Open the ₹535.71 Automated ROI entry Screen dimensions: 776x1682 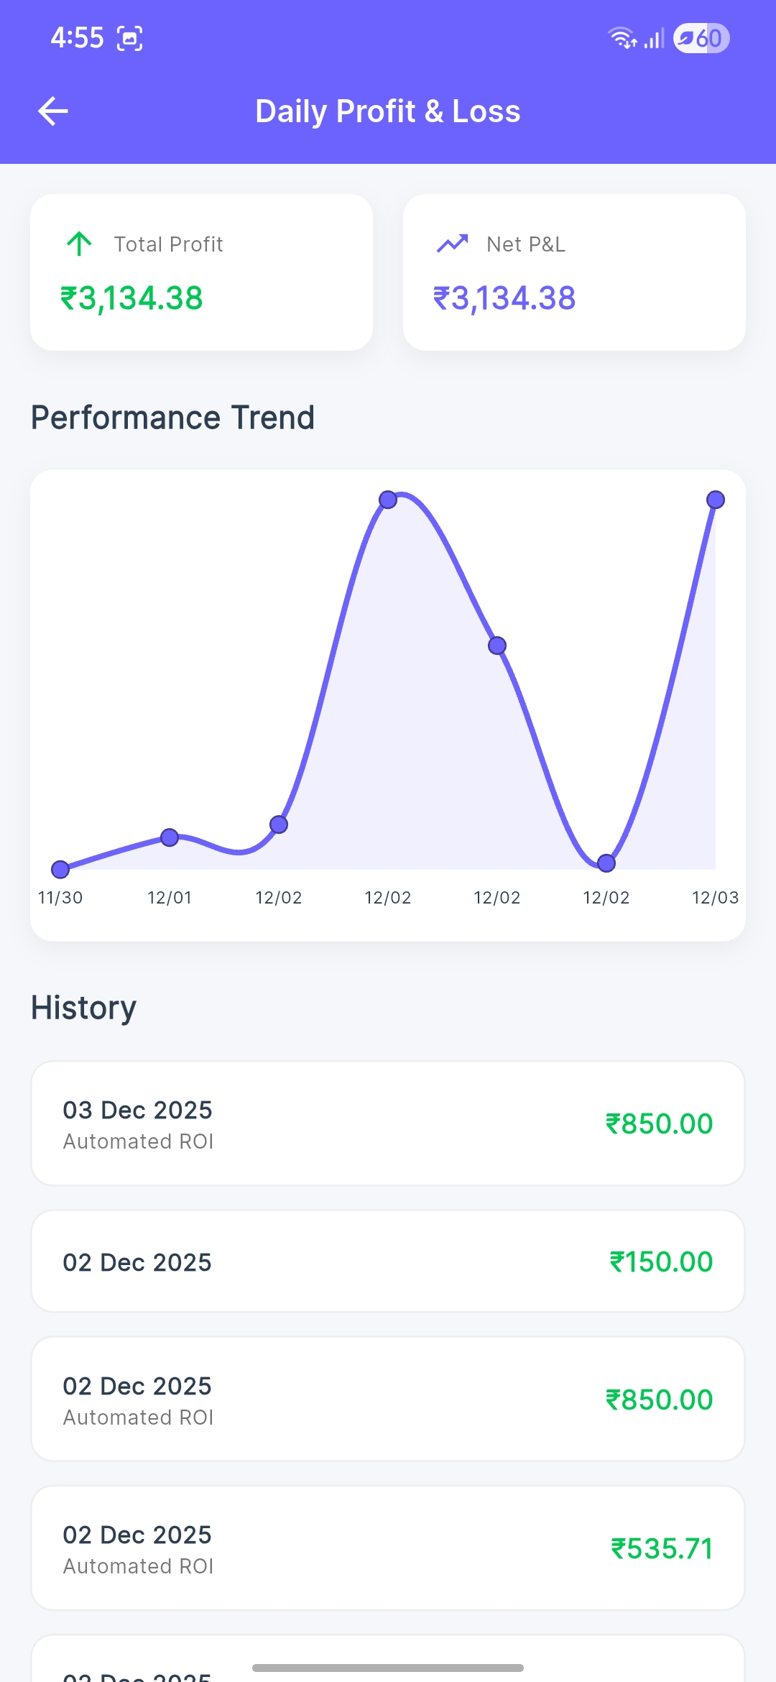pyautogui.click(x=388, y=1548)
